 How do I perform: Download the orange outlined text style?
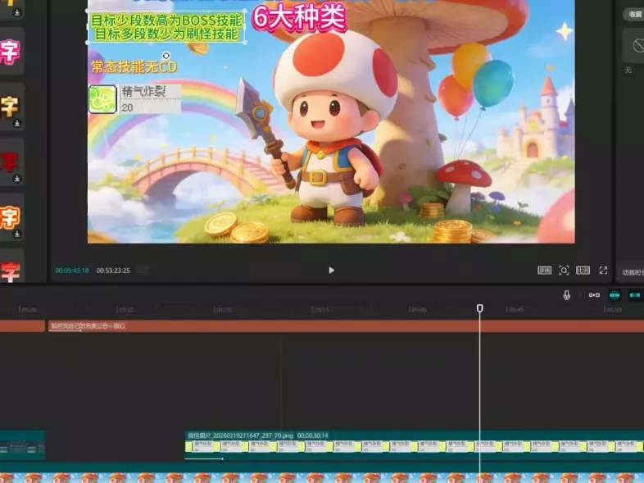coord(17,235)
